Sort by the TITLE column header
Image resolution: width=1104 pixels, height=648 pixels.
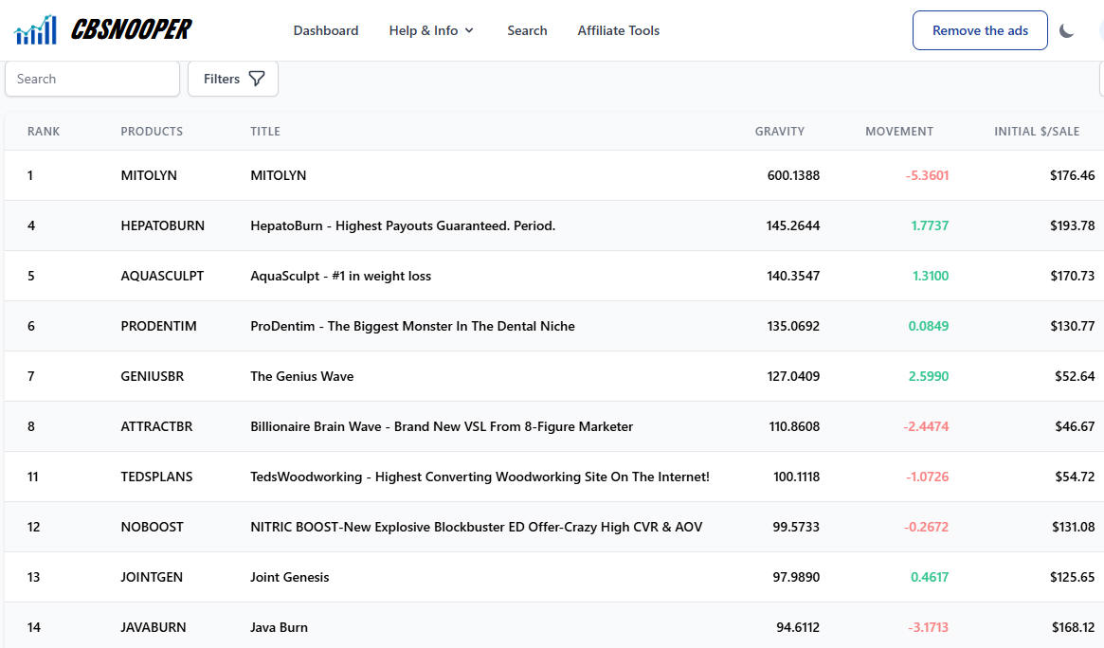(x=265, y=132)
